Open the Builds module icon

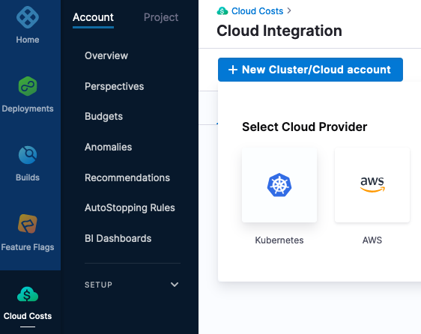point(28,155)
